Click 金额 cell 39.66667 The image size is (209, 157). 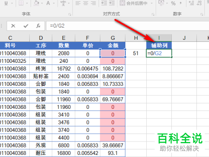113,145
